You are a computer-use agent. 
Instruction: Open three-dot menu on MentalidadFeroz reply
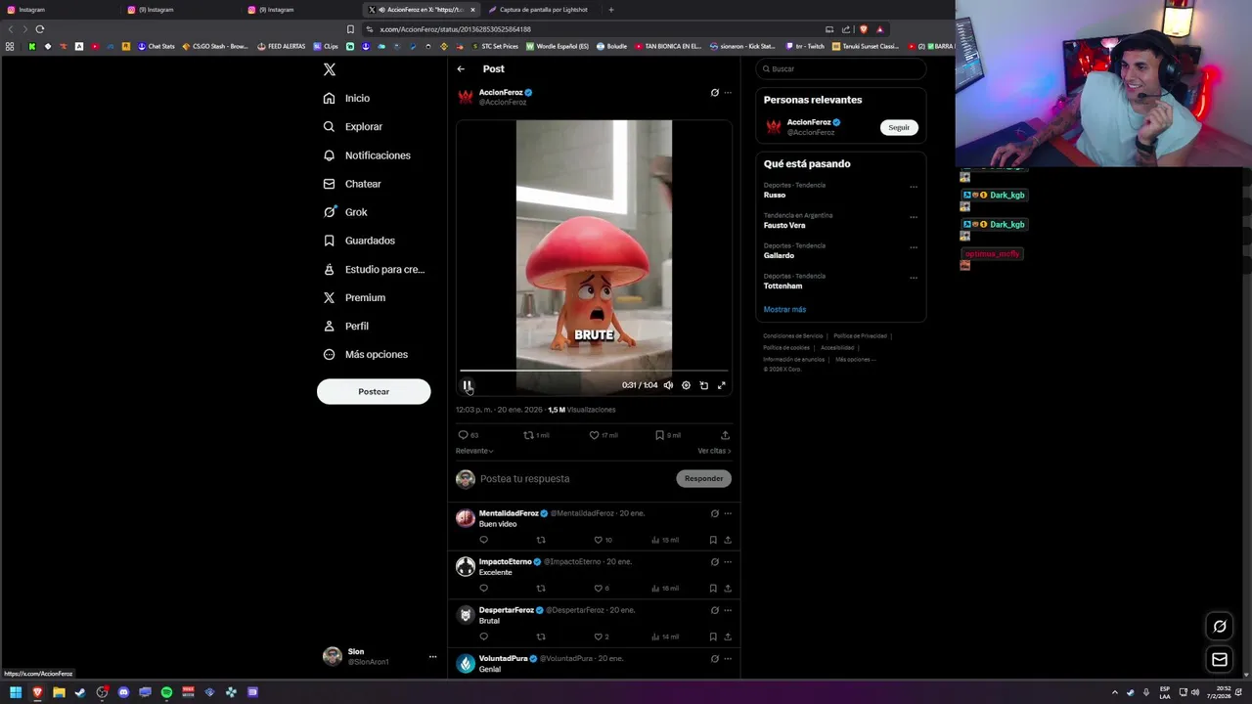click(x=728, y=513)
